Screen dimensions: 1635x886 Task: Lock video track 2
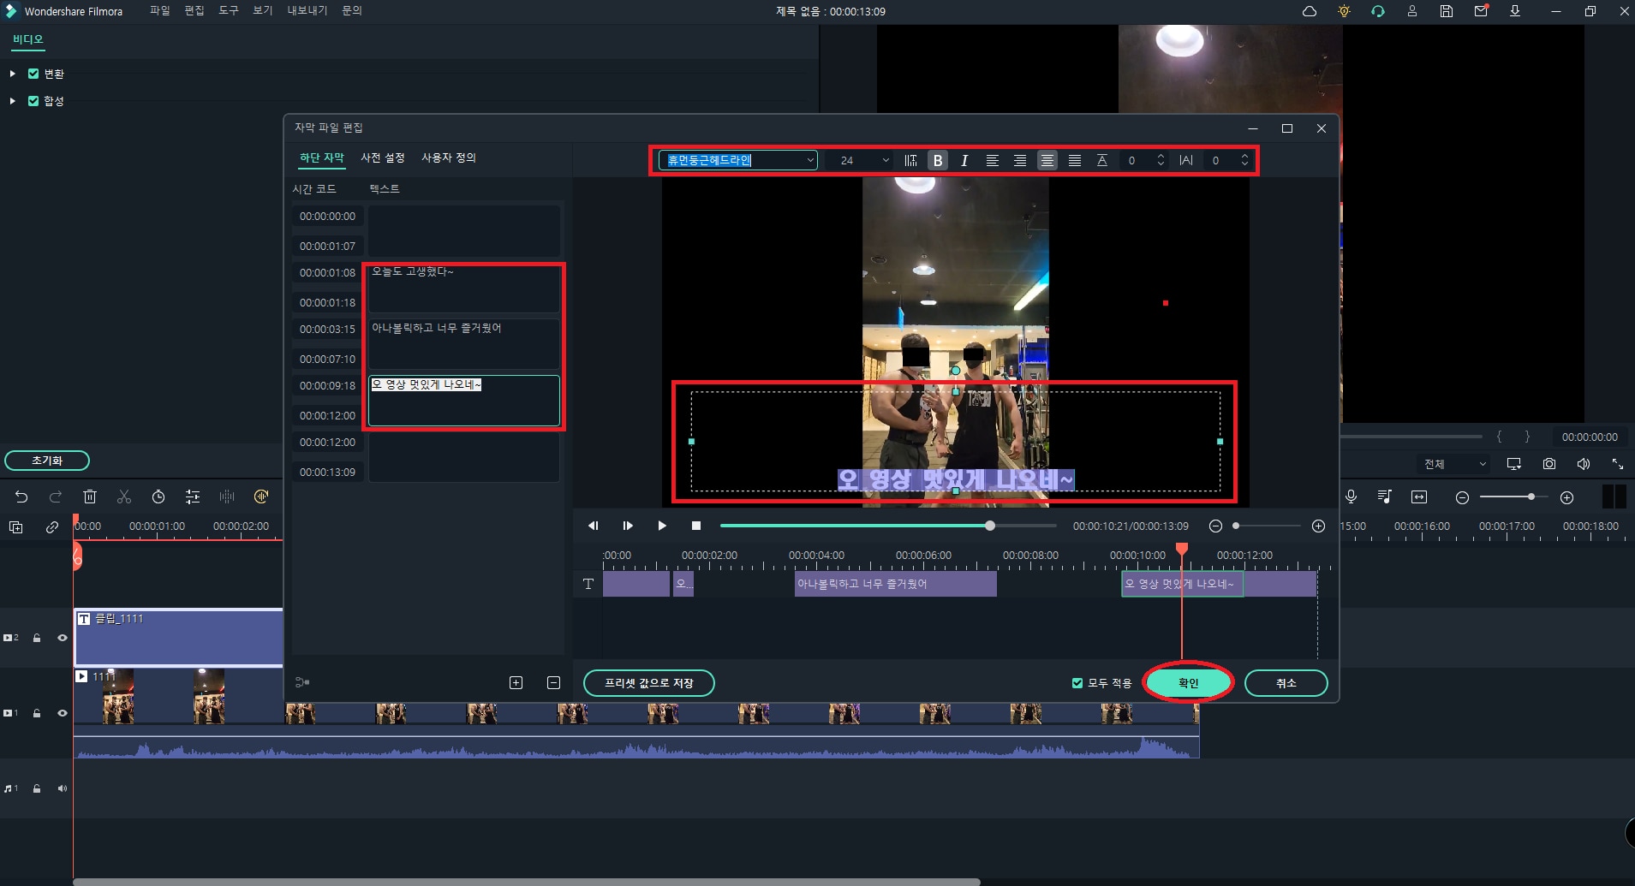pyautogui.click(x=37, y=638)
